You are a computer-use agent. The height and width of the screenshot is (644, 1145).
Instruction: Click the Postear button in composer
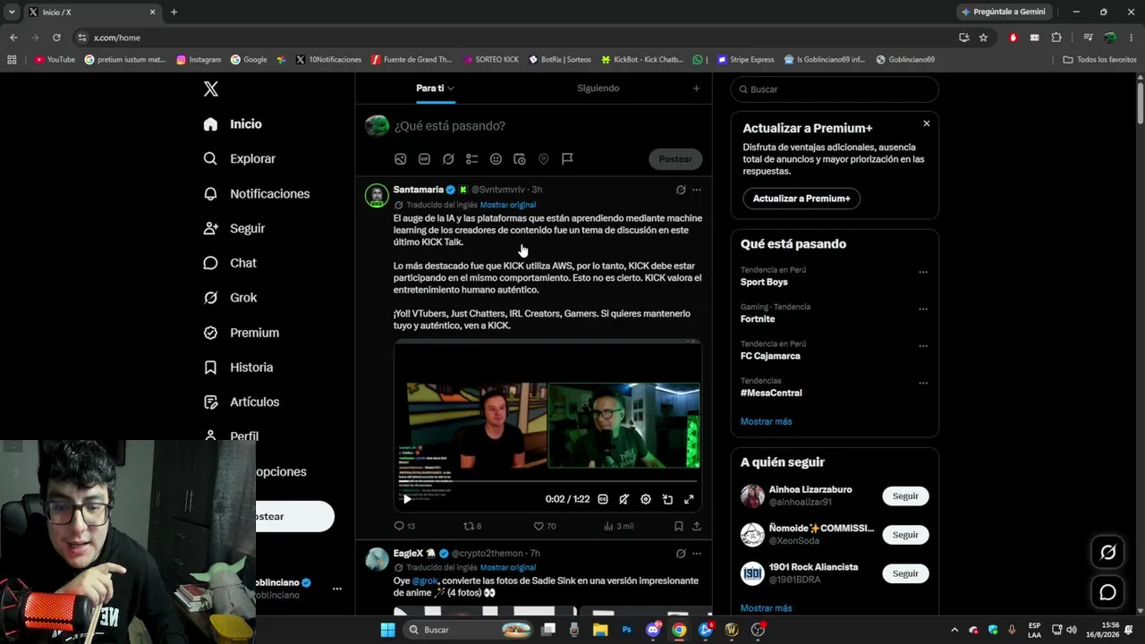[675, 159]
